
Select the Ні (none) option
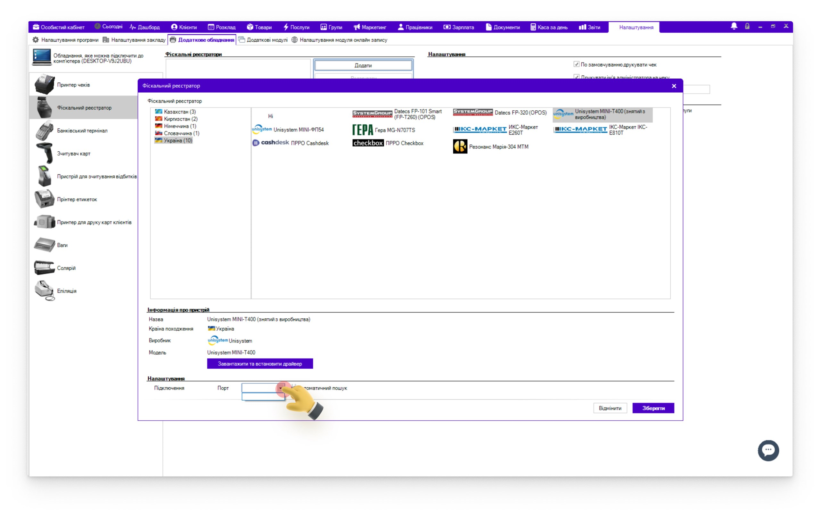pyautogui.click(x=270, y=116)
